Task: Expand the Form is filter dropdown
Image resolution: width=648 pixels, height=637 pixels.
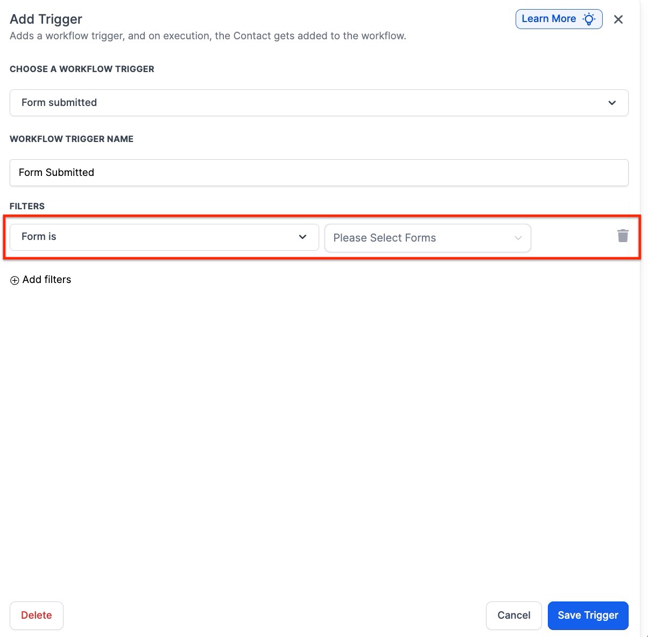Action: coord(164,237)
